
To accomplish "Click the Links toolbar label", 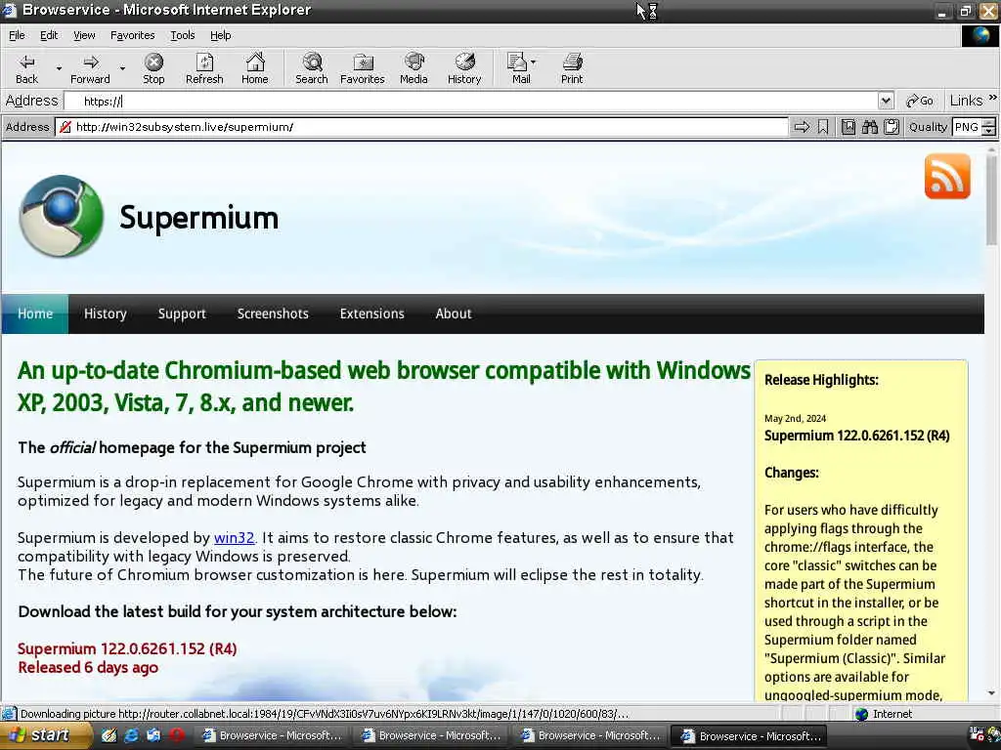I will pyautogui.click(x=966, y=101).
